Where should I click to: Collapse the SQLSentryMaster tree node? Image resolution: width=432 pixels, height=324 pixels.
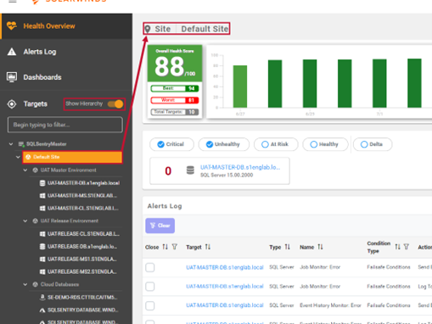[x=11, y=144]
